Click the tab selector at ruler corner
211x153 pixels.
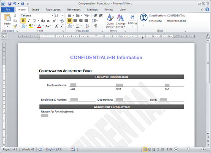pos(4,37)
